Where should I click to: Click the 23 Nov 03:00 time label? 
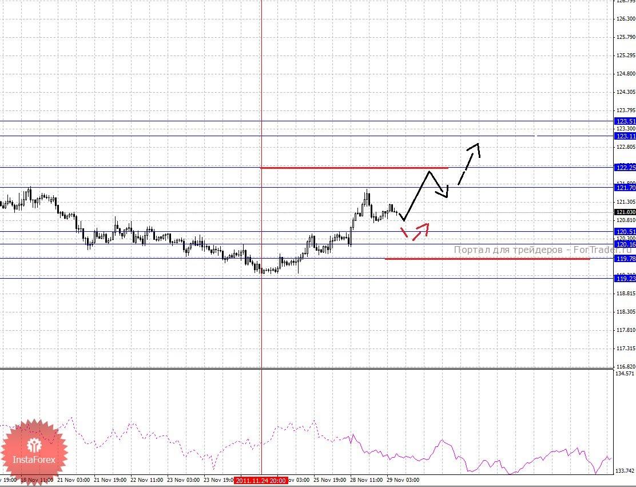point(184,480)
